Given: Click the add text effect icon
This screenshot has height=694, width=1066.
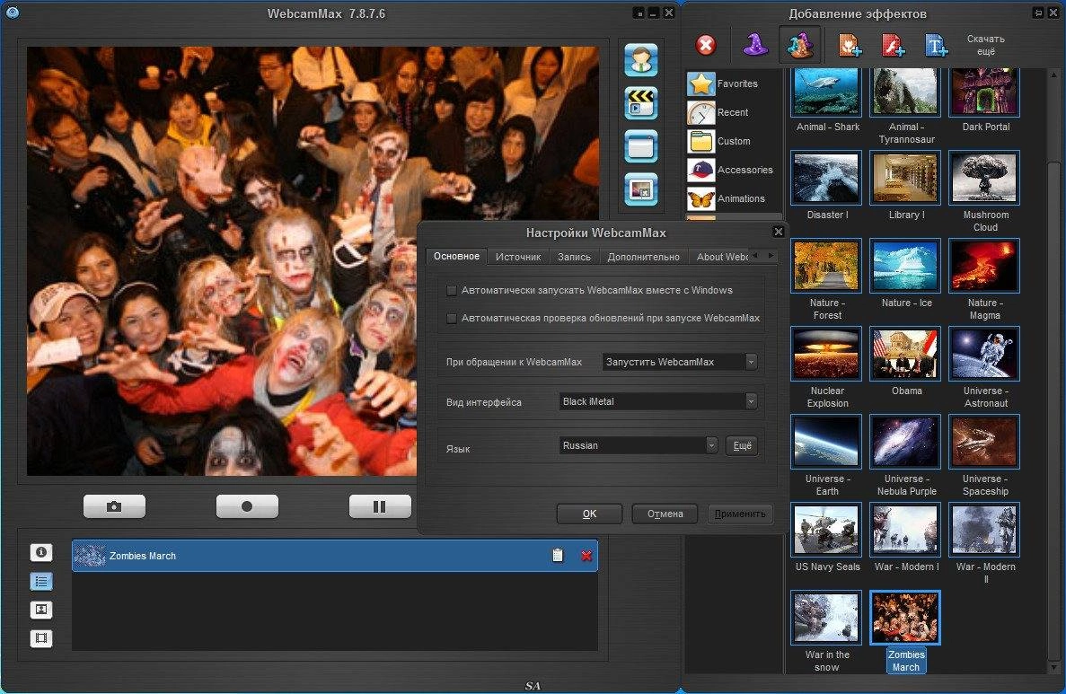Looking at the screenshot, I should 936,46.
